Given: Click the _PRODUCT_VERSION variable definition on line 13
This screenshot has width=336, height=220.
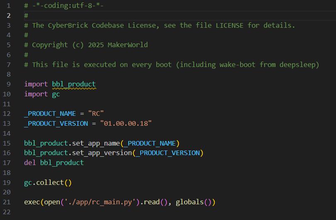Looking at the screenshot, I should tap(56, 124).
